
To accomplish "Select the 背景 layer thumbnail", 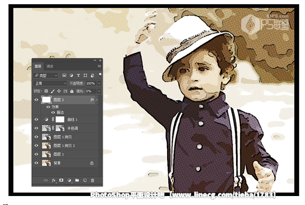I will pos(46,163).
